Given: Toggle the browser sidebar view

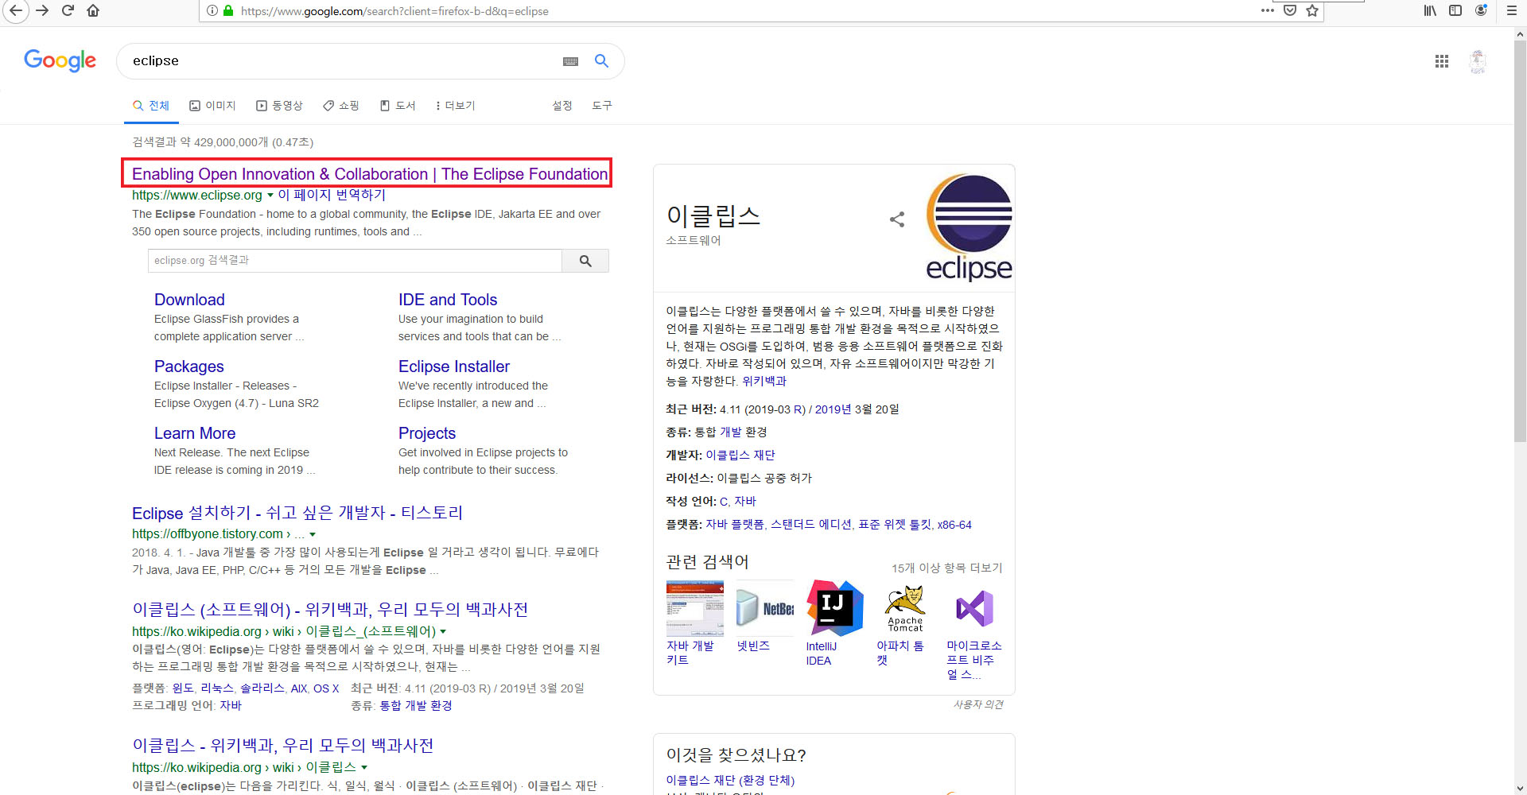Looking at the screenshot, I should pyautogui.click(x=1455, y=10).
